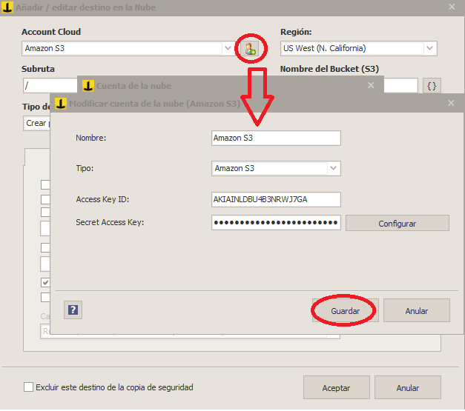Close the Modificar cuenta de la nube dialog
The height and width of the screenshot is (411, 465).
pos(451,103)
